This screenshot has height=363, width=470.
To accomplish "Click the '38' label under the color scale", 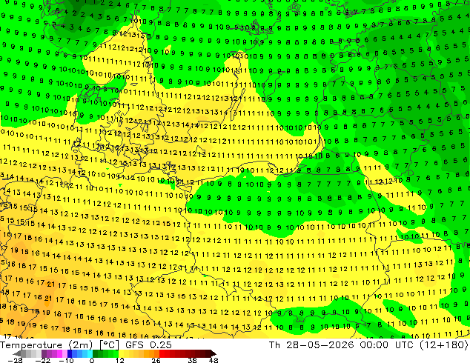I will (x=193, y=360).
